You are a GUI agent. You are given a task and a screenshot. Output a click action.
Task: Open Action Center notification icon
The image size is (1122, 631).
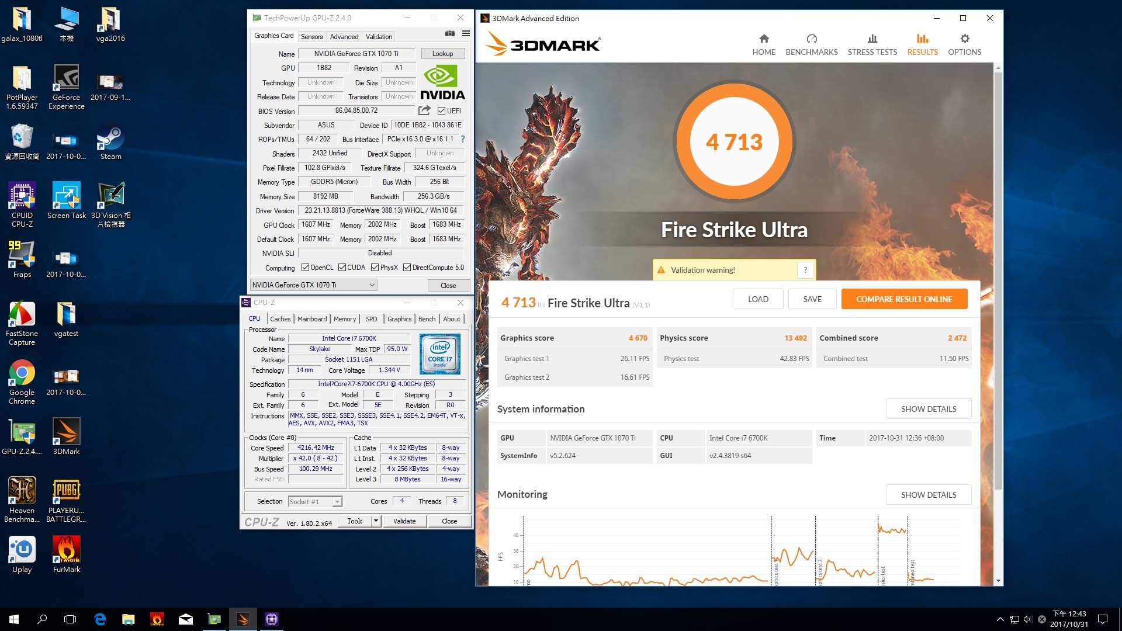(1103, 619)
